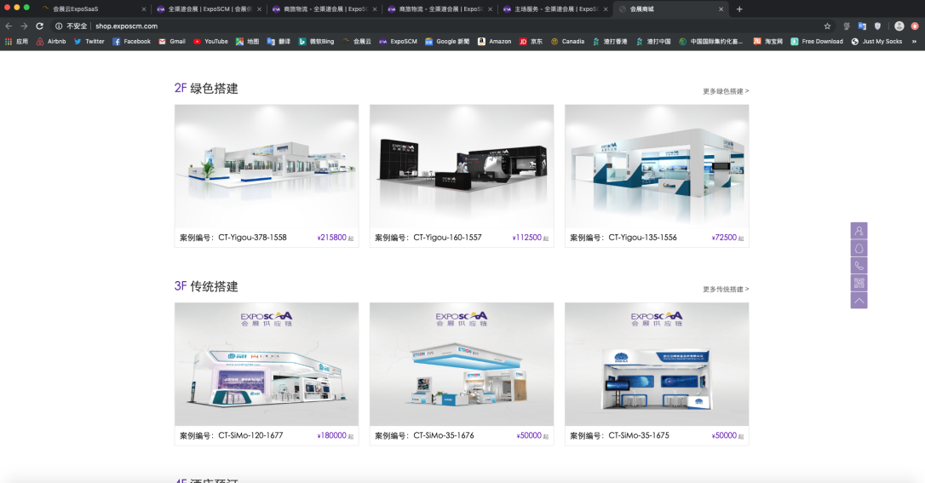Image resolution: width=925 pixels, height=483 pixels.
Task: Open the Amazon bookmark
Action: click(x=494, y=41)
